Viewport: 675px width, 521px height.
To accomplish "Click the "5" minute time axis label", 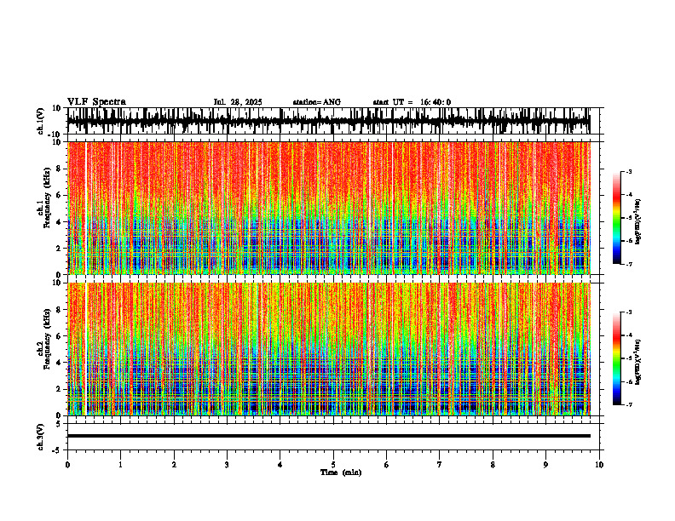I will coord(333,465).
